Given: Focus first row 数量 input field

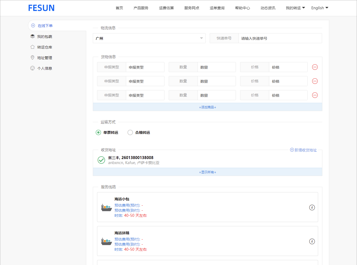Looking at the screenshot, I should pos(217,67).
